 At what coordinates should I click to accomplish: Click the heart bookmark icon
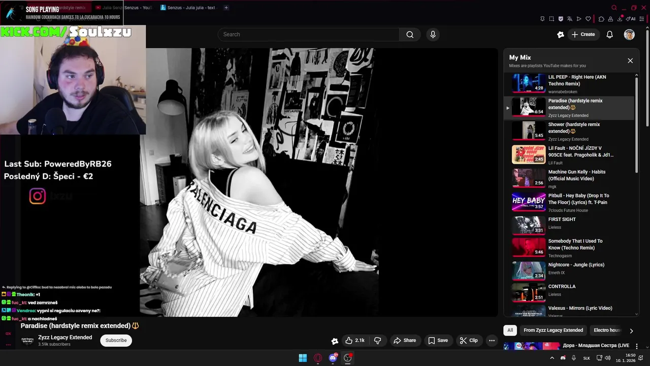tap(588, 19)
